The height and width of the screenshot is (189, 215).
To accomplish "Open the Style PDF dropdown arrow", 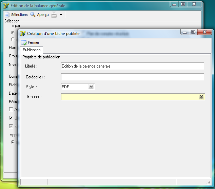I will point(91,87).
